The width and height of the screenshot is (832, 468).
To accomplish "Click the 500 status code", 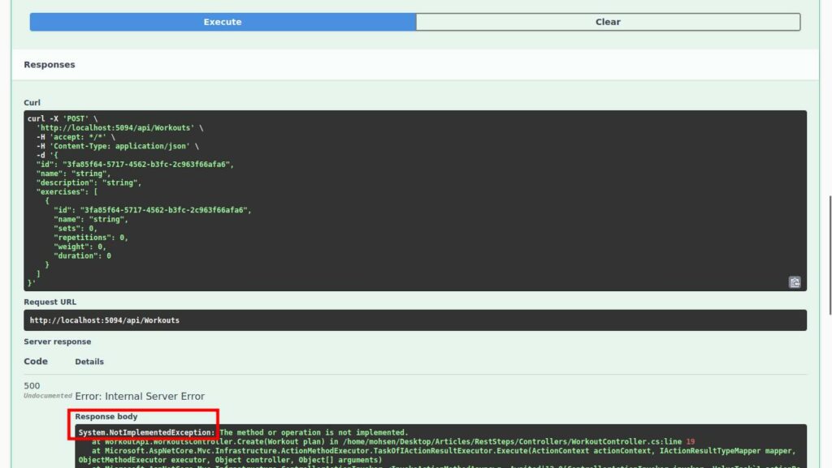I will pos(32,386).
